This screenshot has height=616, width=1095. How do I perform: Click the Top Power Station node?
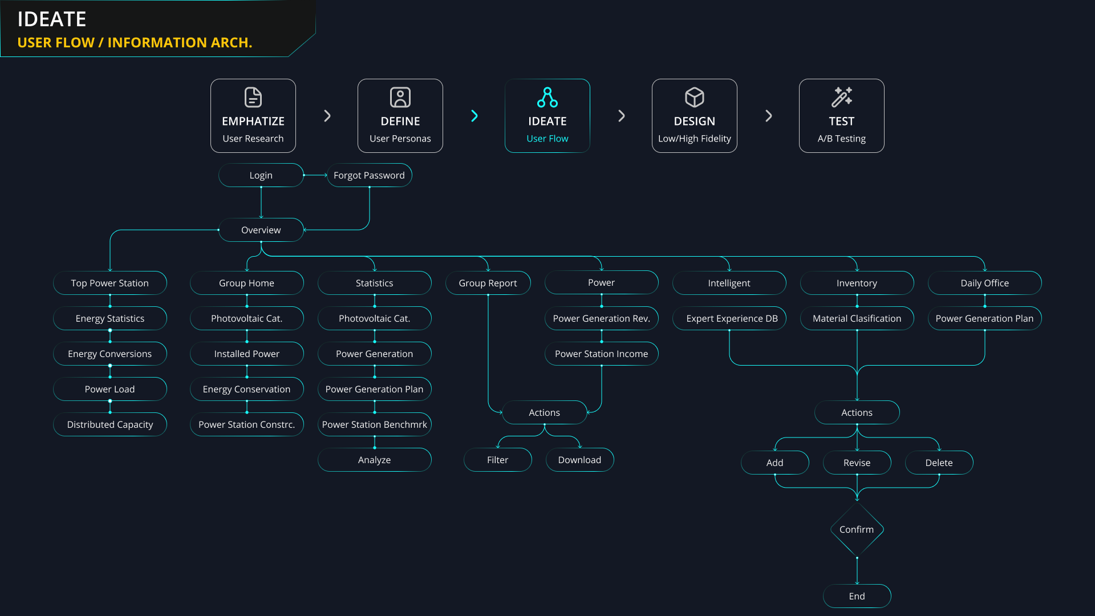109,283
